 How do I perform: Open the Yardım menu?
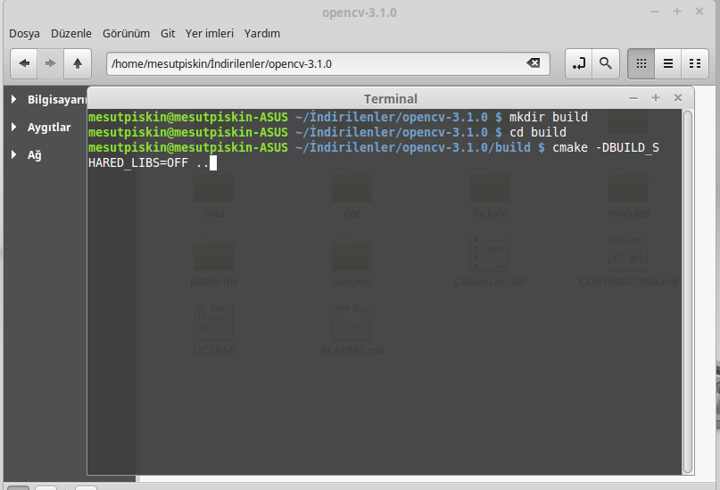[x=262, y=33]
